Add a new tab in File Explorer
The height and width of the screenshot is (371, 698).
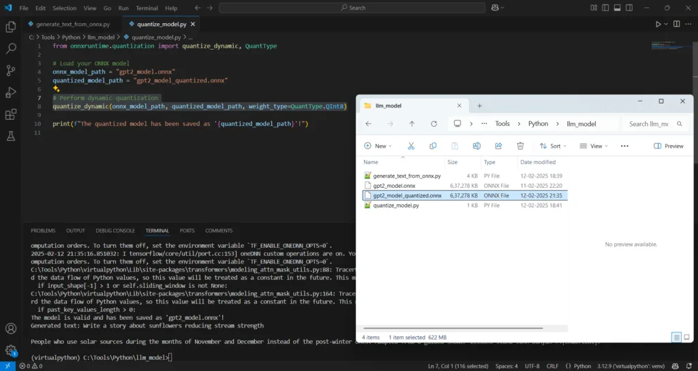point(479,106)
